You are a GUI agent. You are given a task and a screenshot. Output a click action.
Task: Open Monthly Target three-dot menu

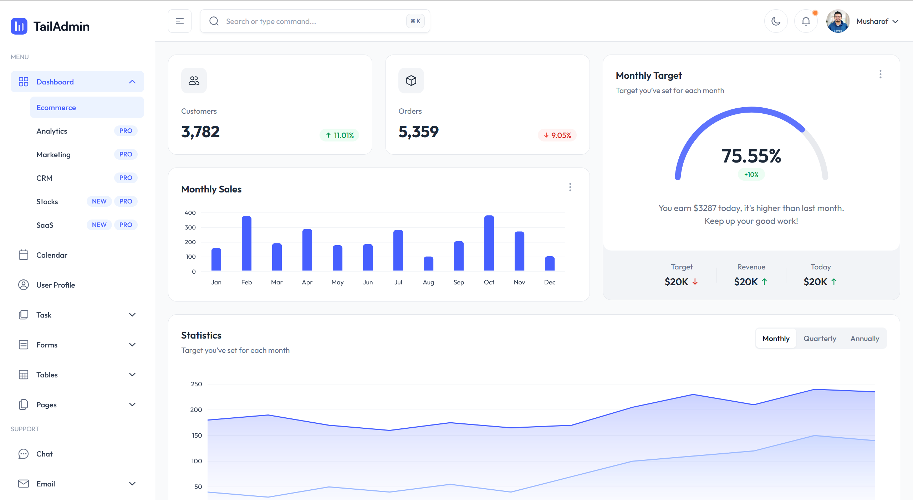(x=881, y=74)
